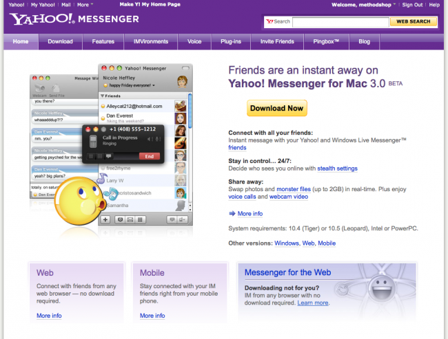Click inside the web search field
Screen dimensions: 448x339
[340, 21]
